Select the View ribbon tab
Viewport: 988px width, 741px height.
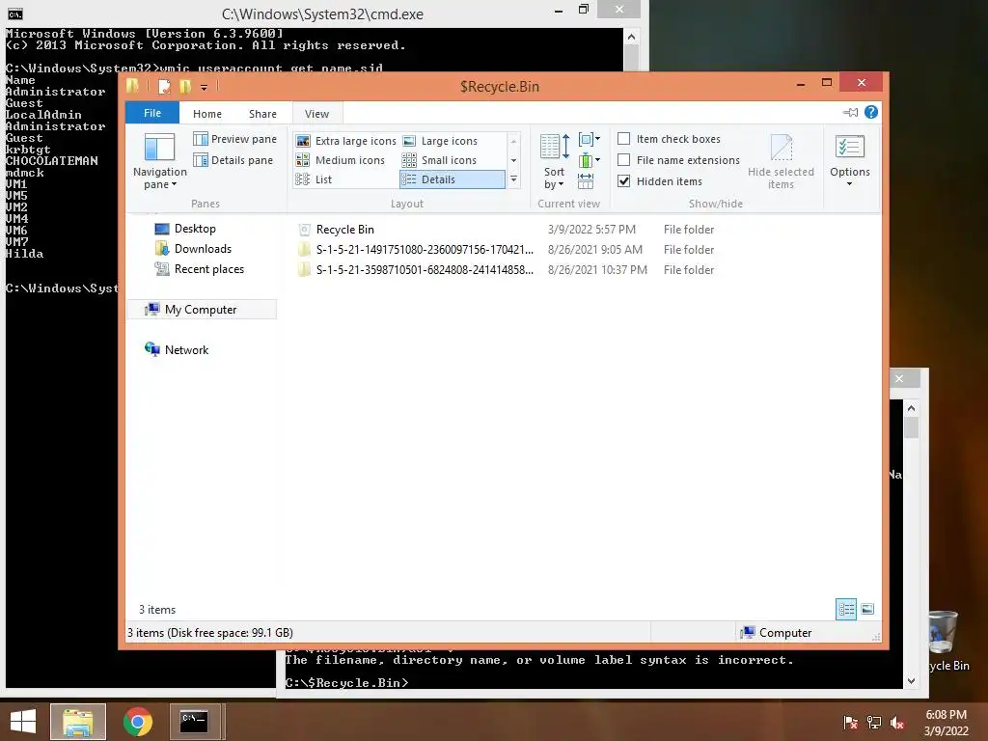pyautogui.click(x=316, y=114)
